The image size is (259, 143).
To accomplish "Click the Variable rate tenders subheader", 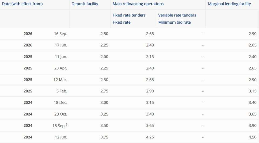I will pos(177,15).
